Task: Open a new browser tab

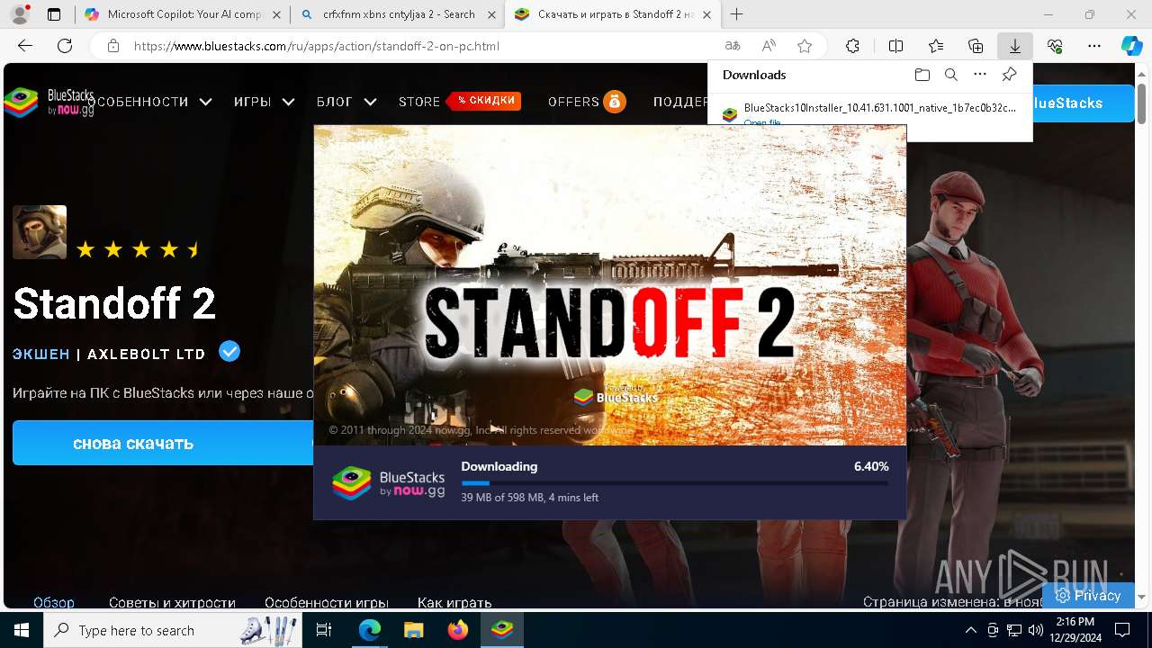Action: pyautogui.click(x=737, y=14)
